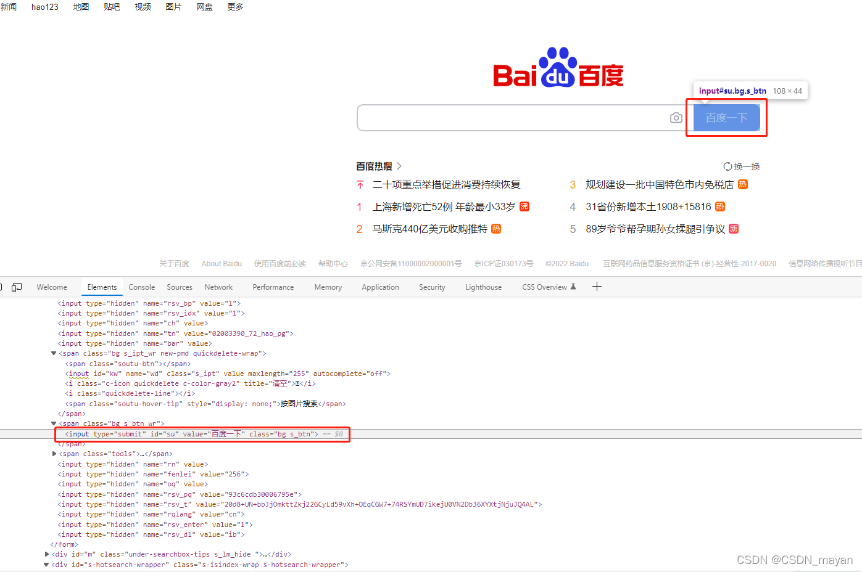Open the Application tab
862x572 pixels.
(x=381, y=287)
